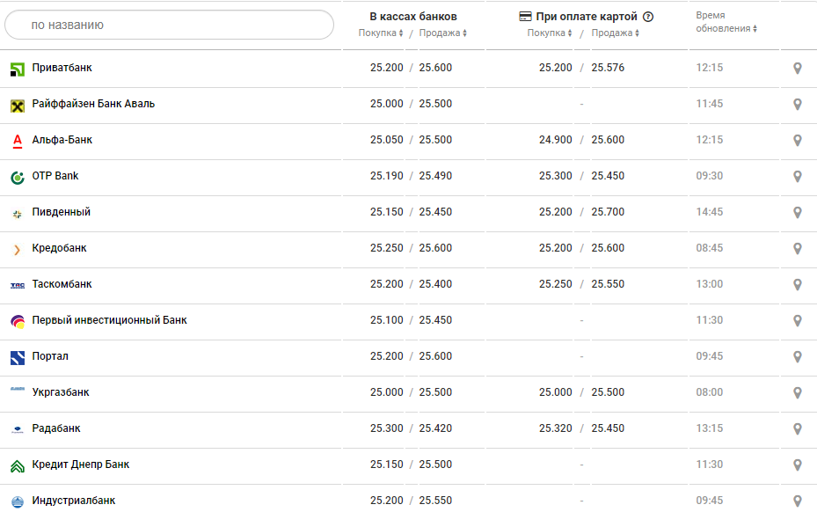Open the map pin for Укргазбанк

coord(798,393)
